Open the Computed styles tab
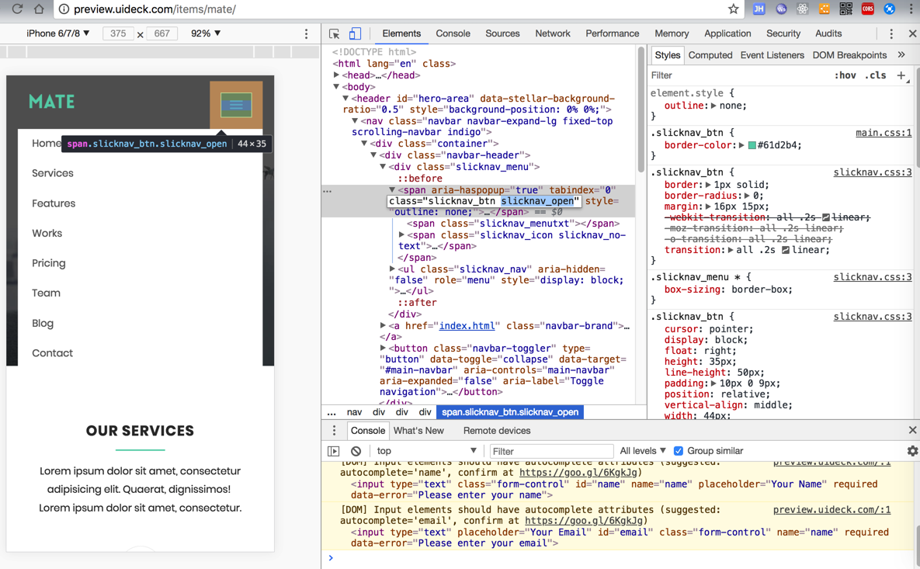 [710, 55]
